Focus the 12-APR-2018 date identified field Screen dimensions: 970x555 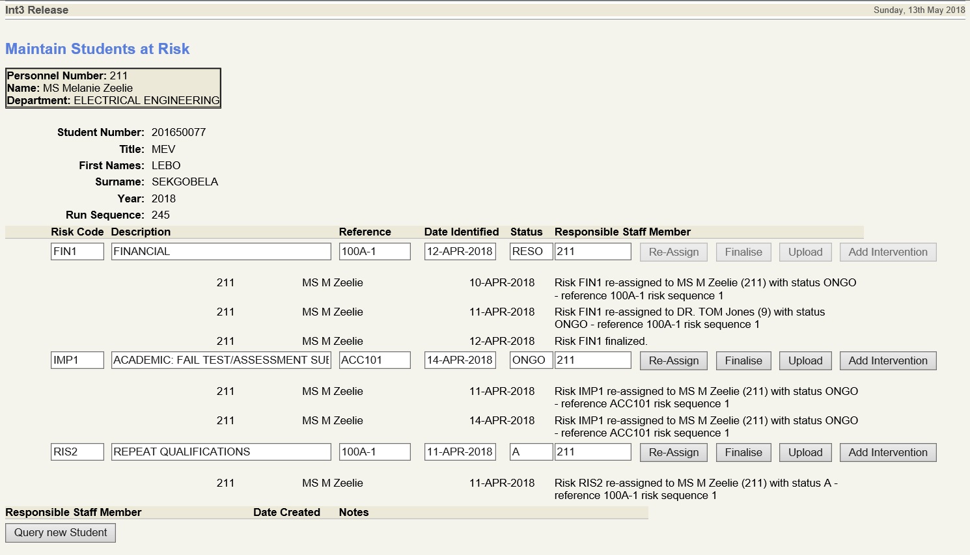tap(460, 252)
